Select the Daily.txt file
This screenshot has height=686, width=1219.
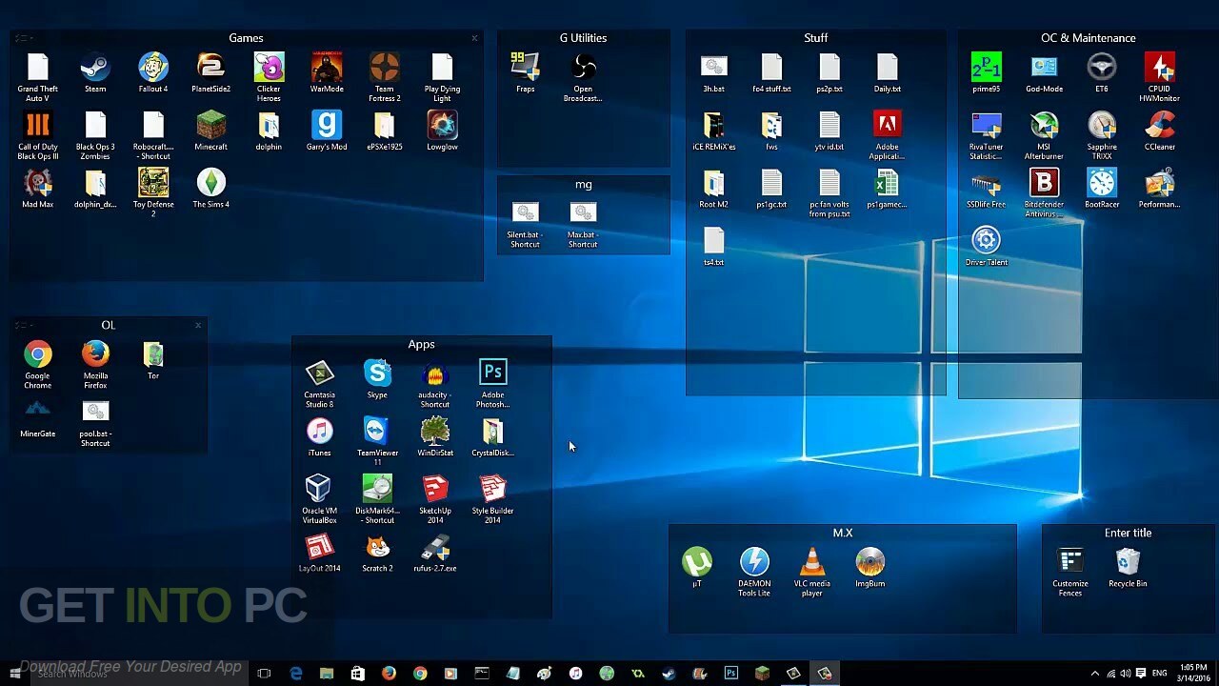(887, 74)
